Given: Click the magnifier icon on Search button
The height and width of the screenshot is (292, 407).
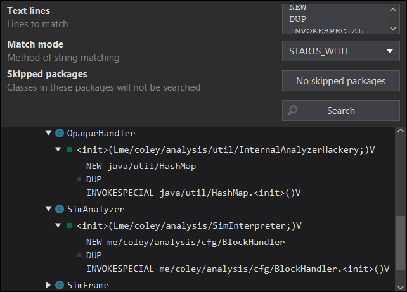Looking at the screenshot, I should pyautogui.click(x=292, y=110).
